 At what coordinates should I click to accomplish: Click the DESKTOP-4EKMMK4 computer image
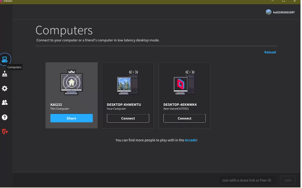pyautogui.click(x=184, y=82)
